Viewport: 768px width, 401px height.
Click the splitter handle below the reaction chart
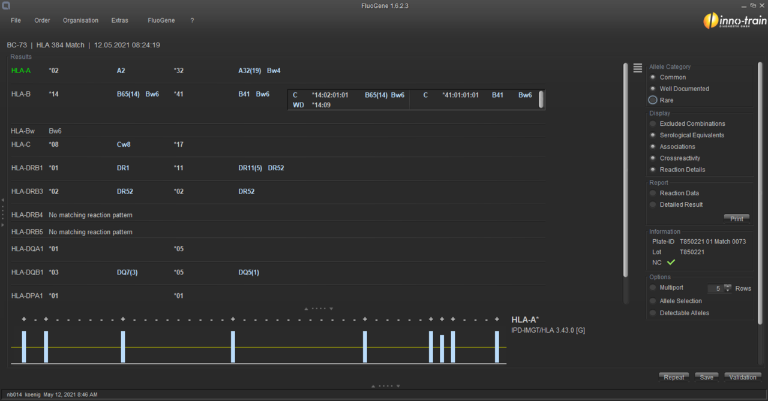coord(385,386)
